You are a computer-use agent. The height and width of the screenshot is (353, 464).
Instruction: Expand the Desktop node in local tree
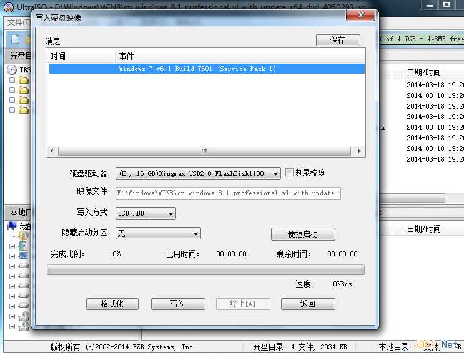12,256
